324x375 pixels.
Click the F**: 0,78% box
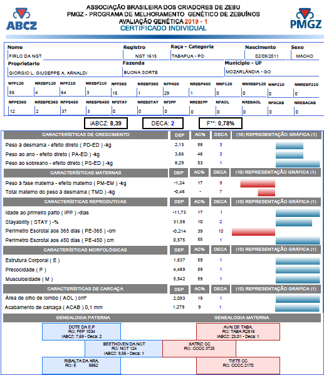coord(221,124)
